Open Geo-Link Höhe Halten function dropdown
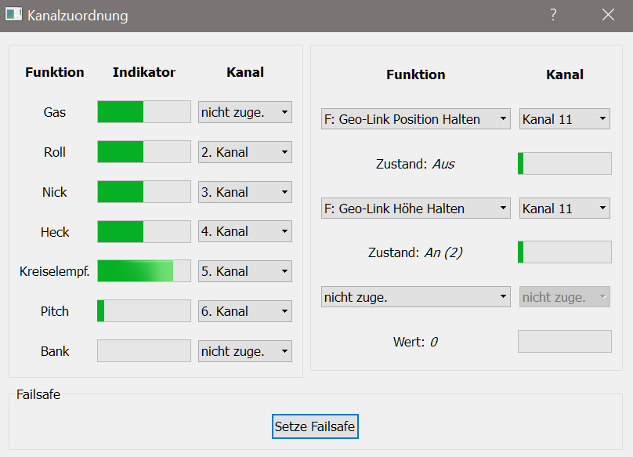 (415, 209)
